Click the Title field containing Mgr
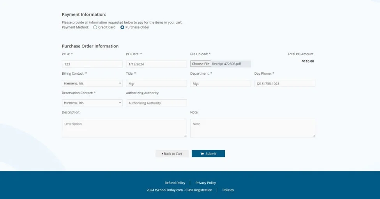 [156, 83]
